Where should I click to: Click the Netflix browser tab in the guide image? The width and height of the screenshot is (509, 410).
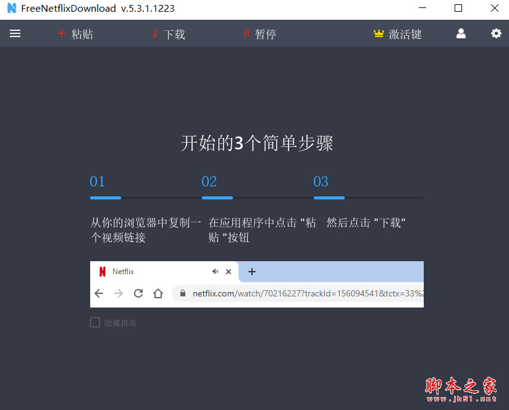pyautogui.click(x=164, y=272)
